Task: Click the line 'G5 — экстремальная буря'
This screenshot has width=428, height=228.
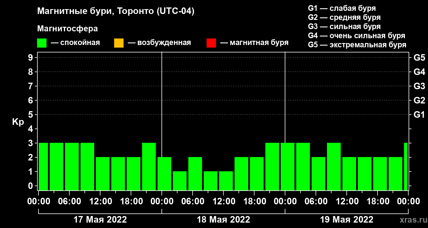Action: pyautogui.click(x=357, y=45)
